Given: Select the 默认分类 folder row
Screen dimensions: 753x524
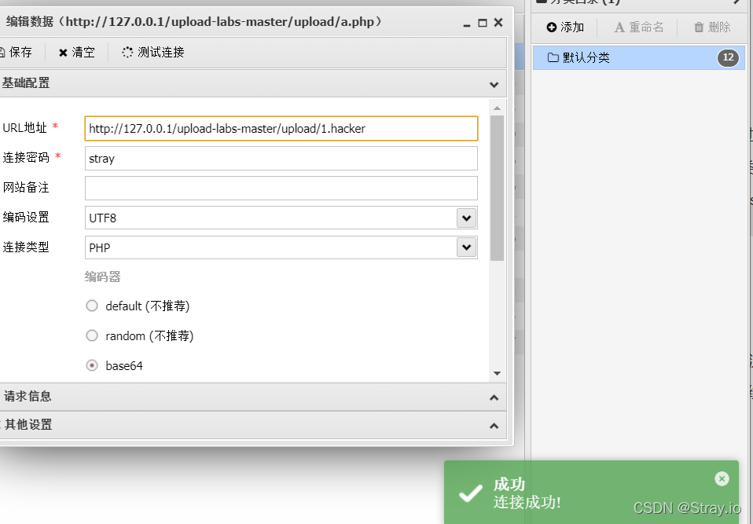Looking at the screenshot, I should click(x=639, y=57).
